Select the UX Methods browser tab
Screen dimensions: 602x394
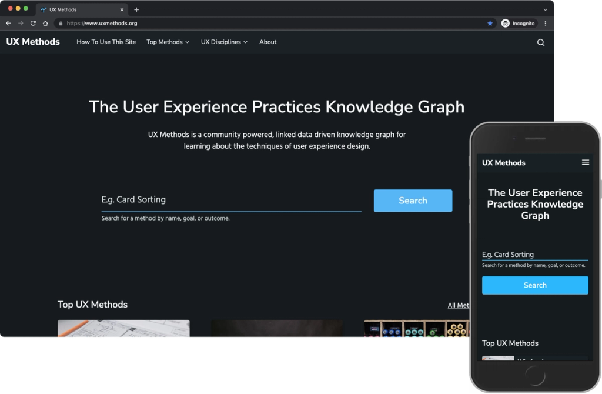[x=82, y=9]
